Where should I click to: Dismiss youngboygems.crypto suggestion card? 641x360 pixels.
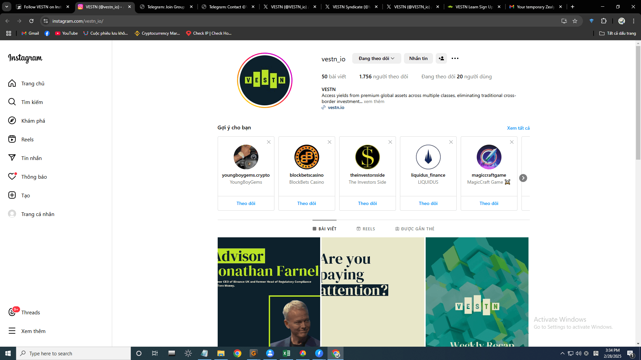click(268, 142)
